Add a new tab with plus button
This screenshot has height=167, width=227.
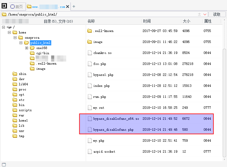(74, 6)
